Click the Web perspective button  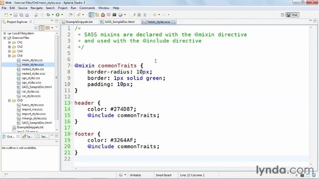pyautogui.click(x=293, y=15)
